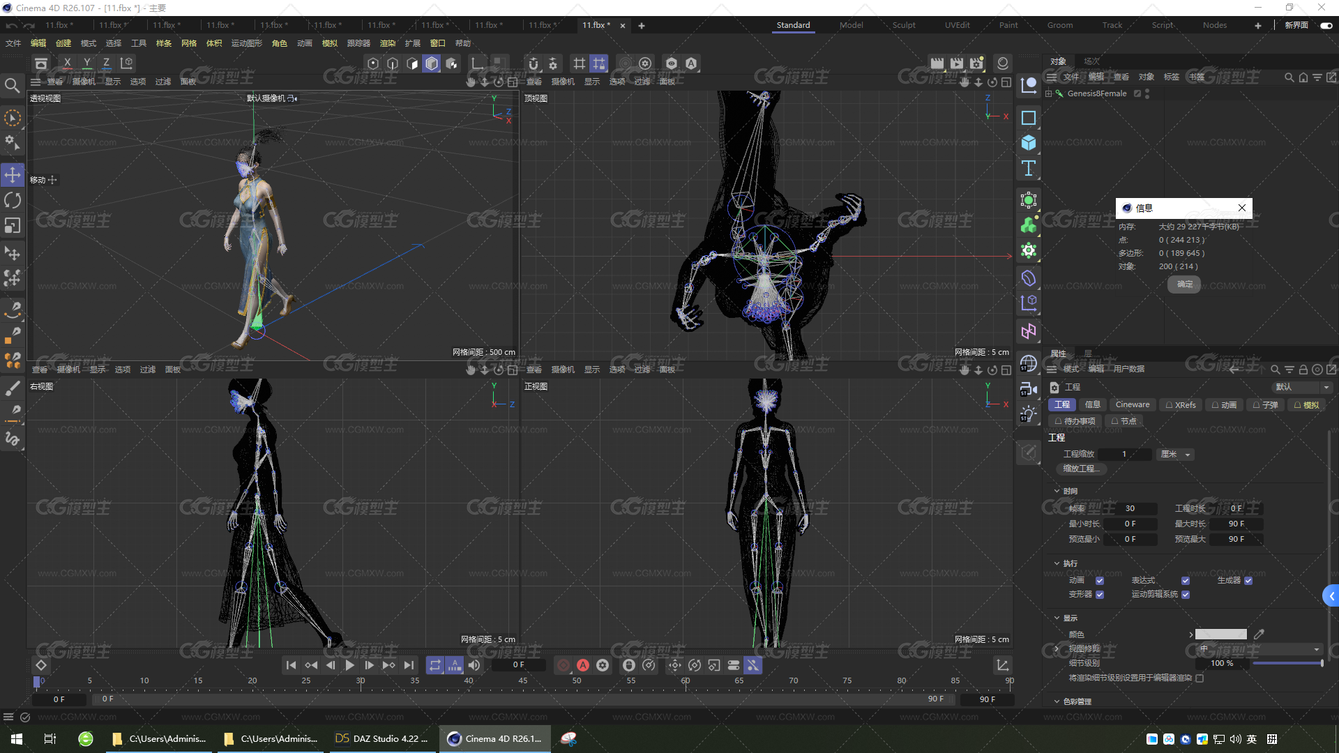Click 缩放工程 button in properties
Viewport: 1339px width, 753px height.
(x=1082, y=468)
